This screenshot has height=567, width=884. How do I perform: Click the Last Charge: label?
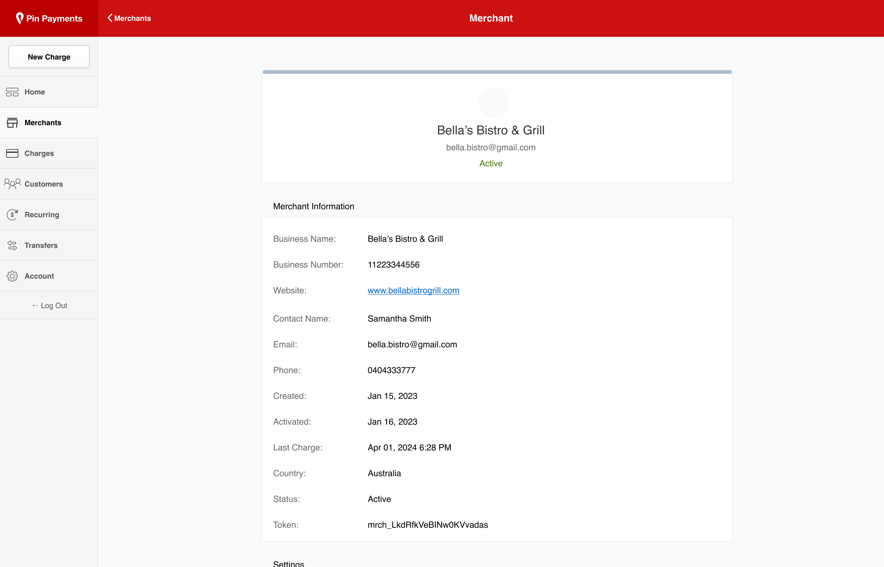298,447
